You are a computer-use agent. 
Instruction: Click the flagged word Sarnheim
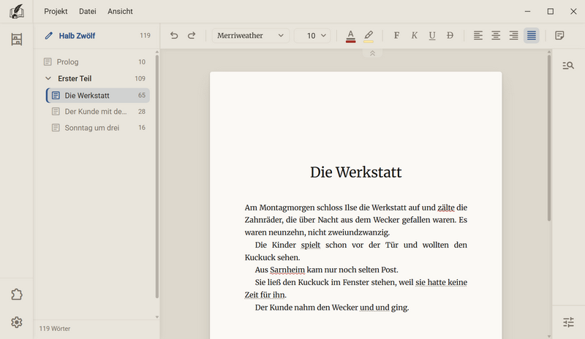[x=287, y=270]
